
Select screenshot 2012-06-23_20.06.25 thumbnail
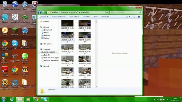point(67,37)
